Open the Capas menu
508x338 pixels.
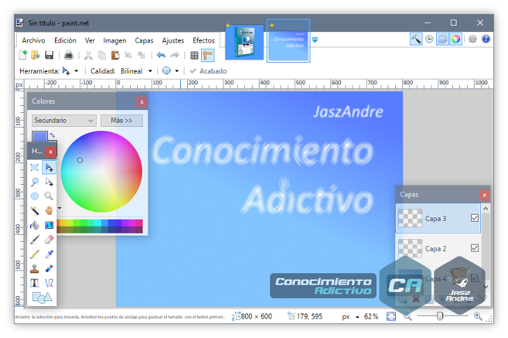click(x=144, y=40)
